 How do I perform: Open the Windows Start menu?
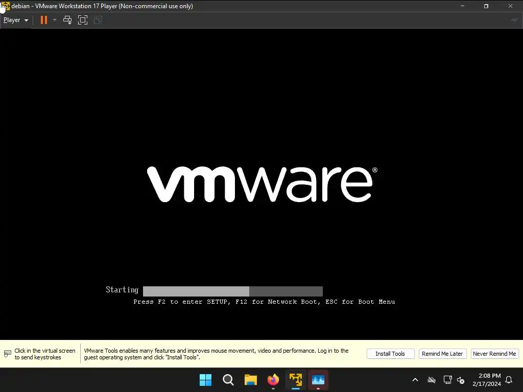click(205, 380)
